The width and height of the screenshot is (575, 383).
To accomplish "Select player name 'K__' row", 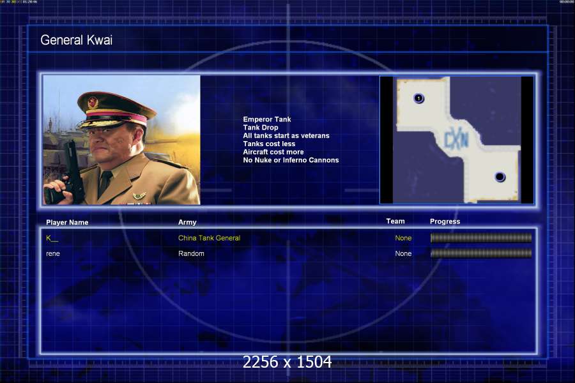I will point(52,238).
